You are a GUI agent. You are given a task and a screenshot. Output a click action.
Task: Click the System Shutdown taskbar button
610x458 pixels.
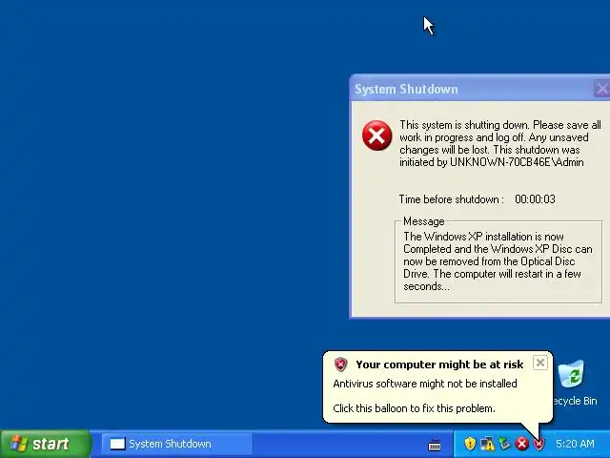point(177,444)
